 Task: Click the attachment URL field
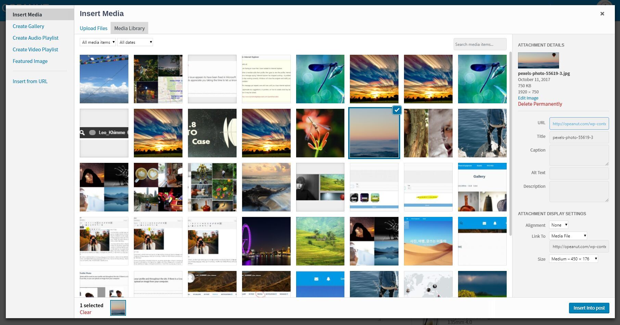579,123
